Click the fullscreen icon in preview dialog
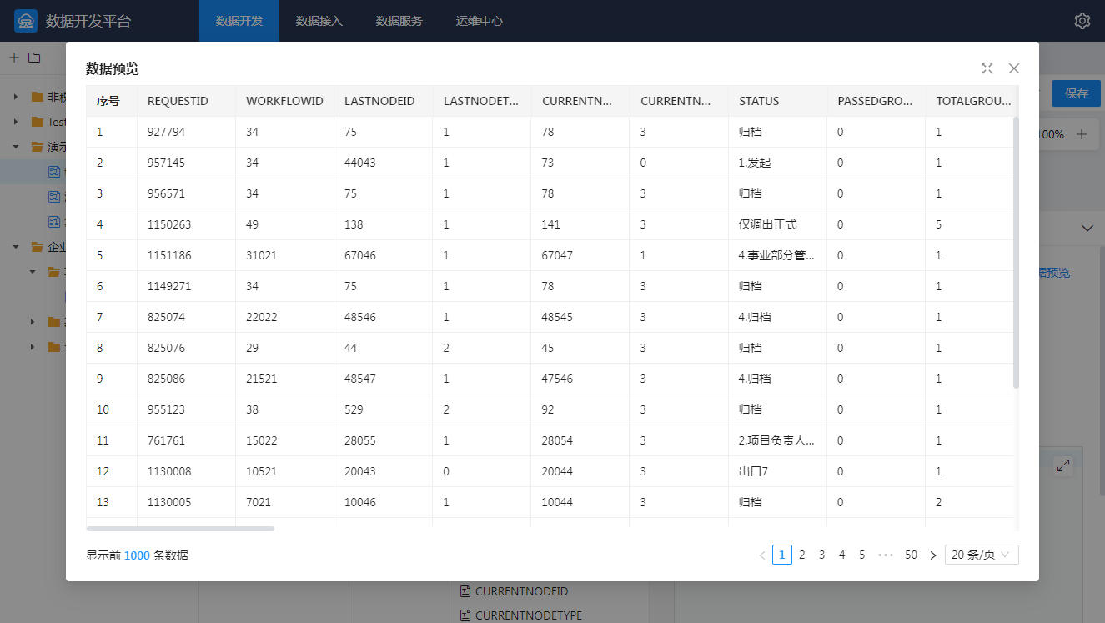1105x623 pixels. (987, 68)
